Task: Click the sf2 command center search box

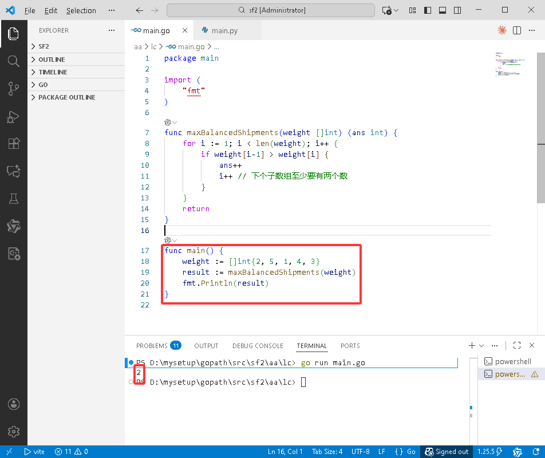Action: [x=271, y=10]
